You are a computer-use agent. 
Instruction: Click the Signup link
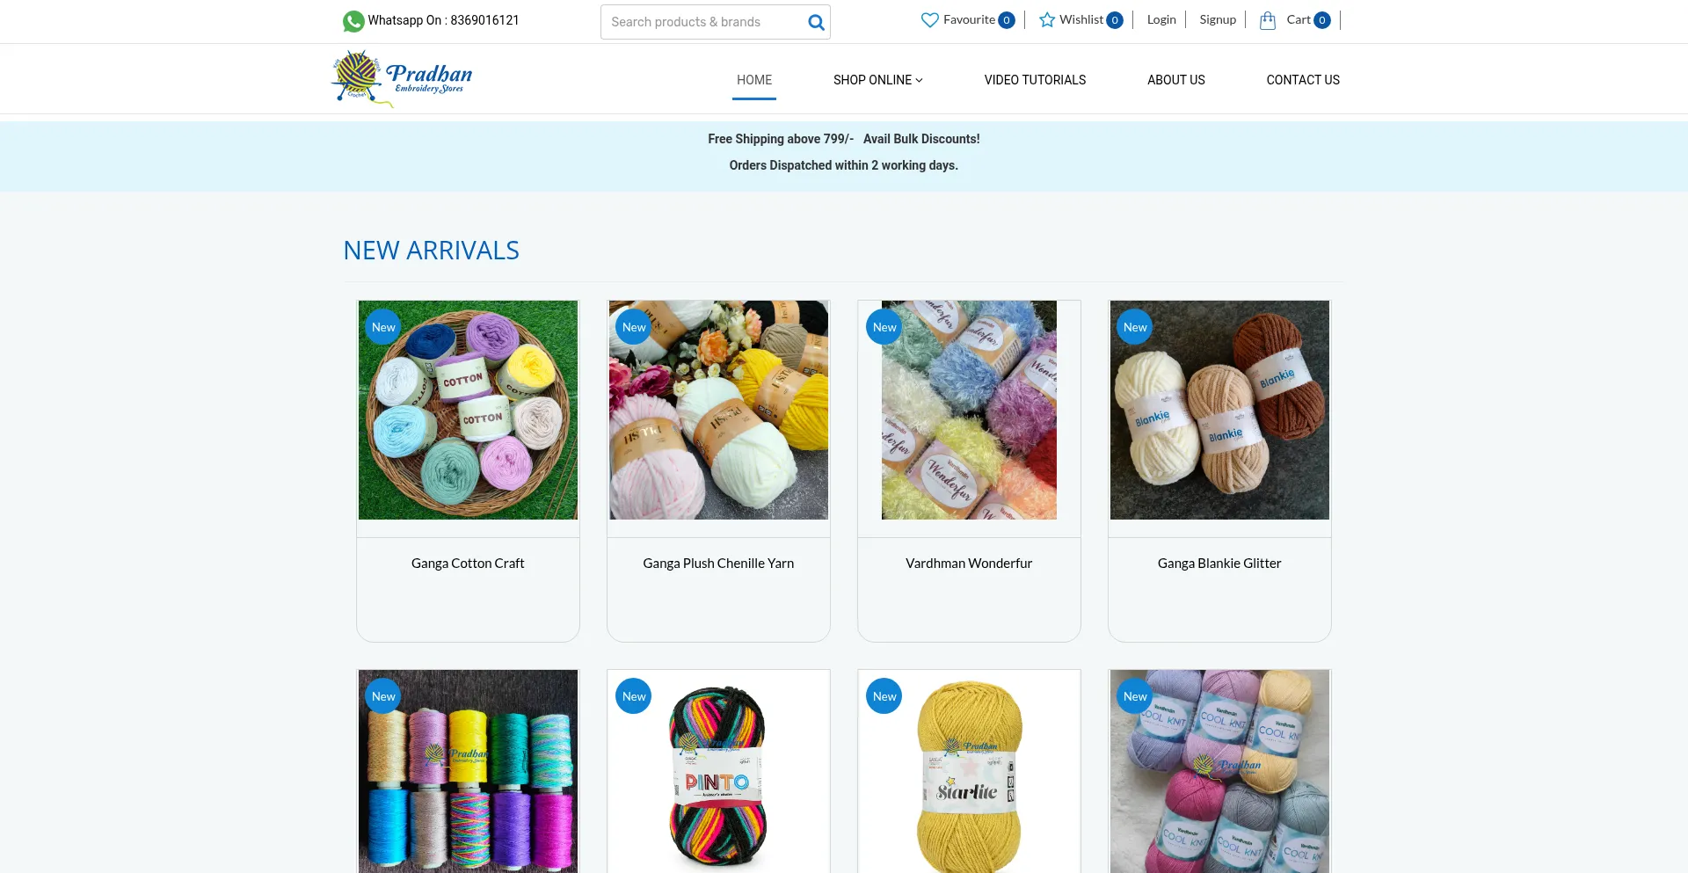click(1218, 19)
